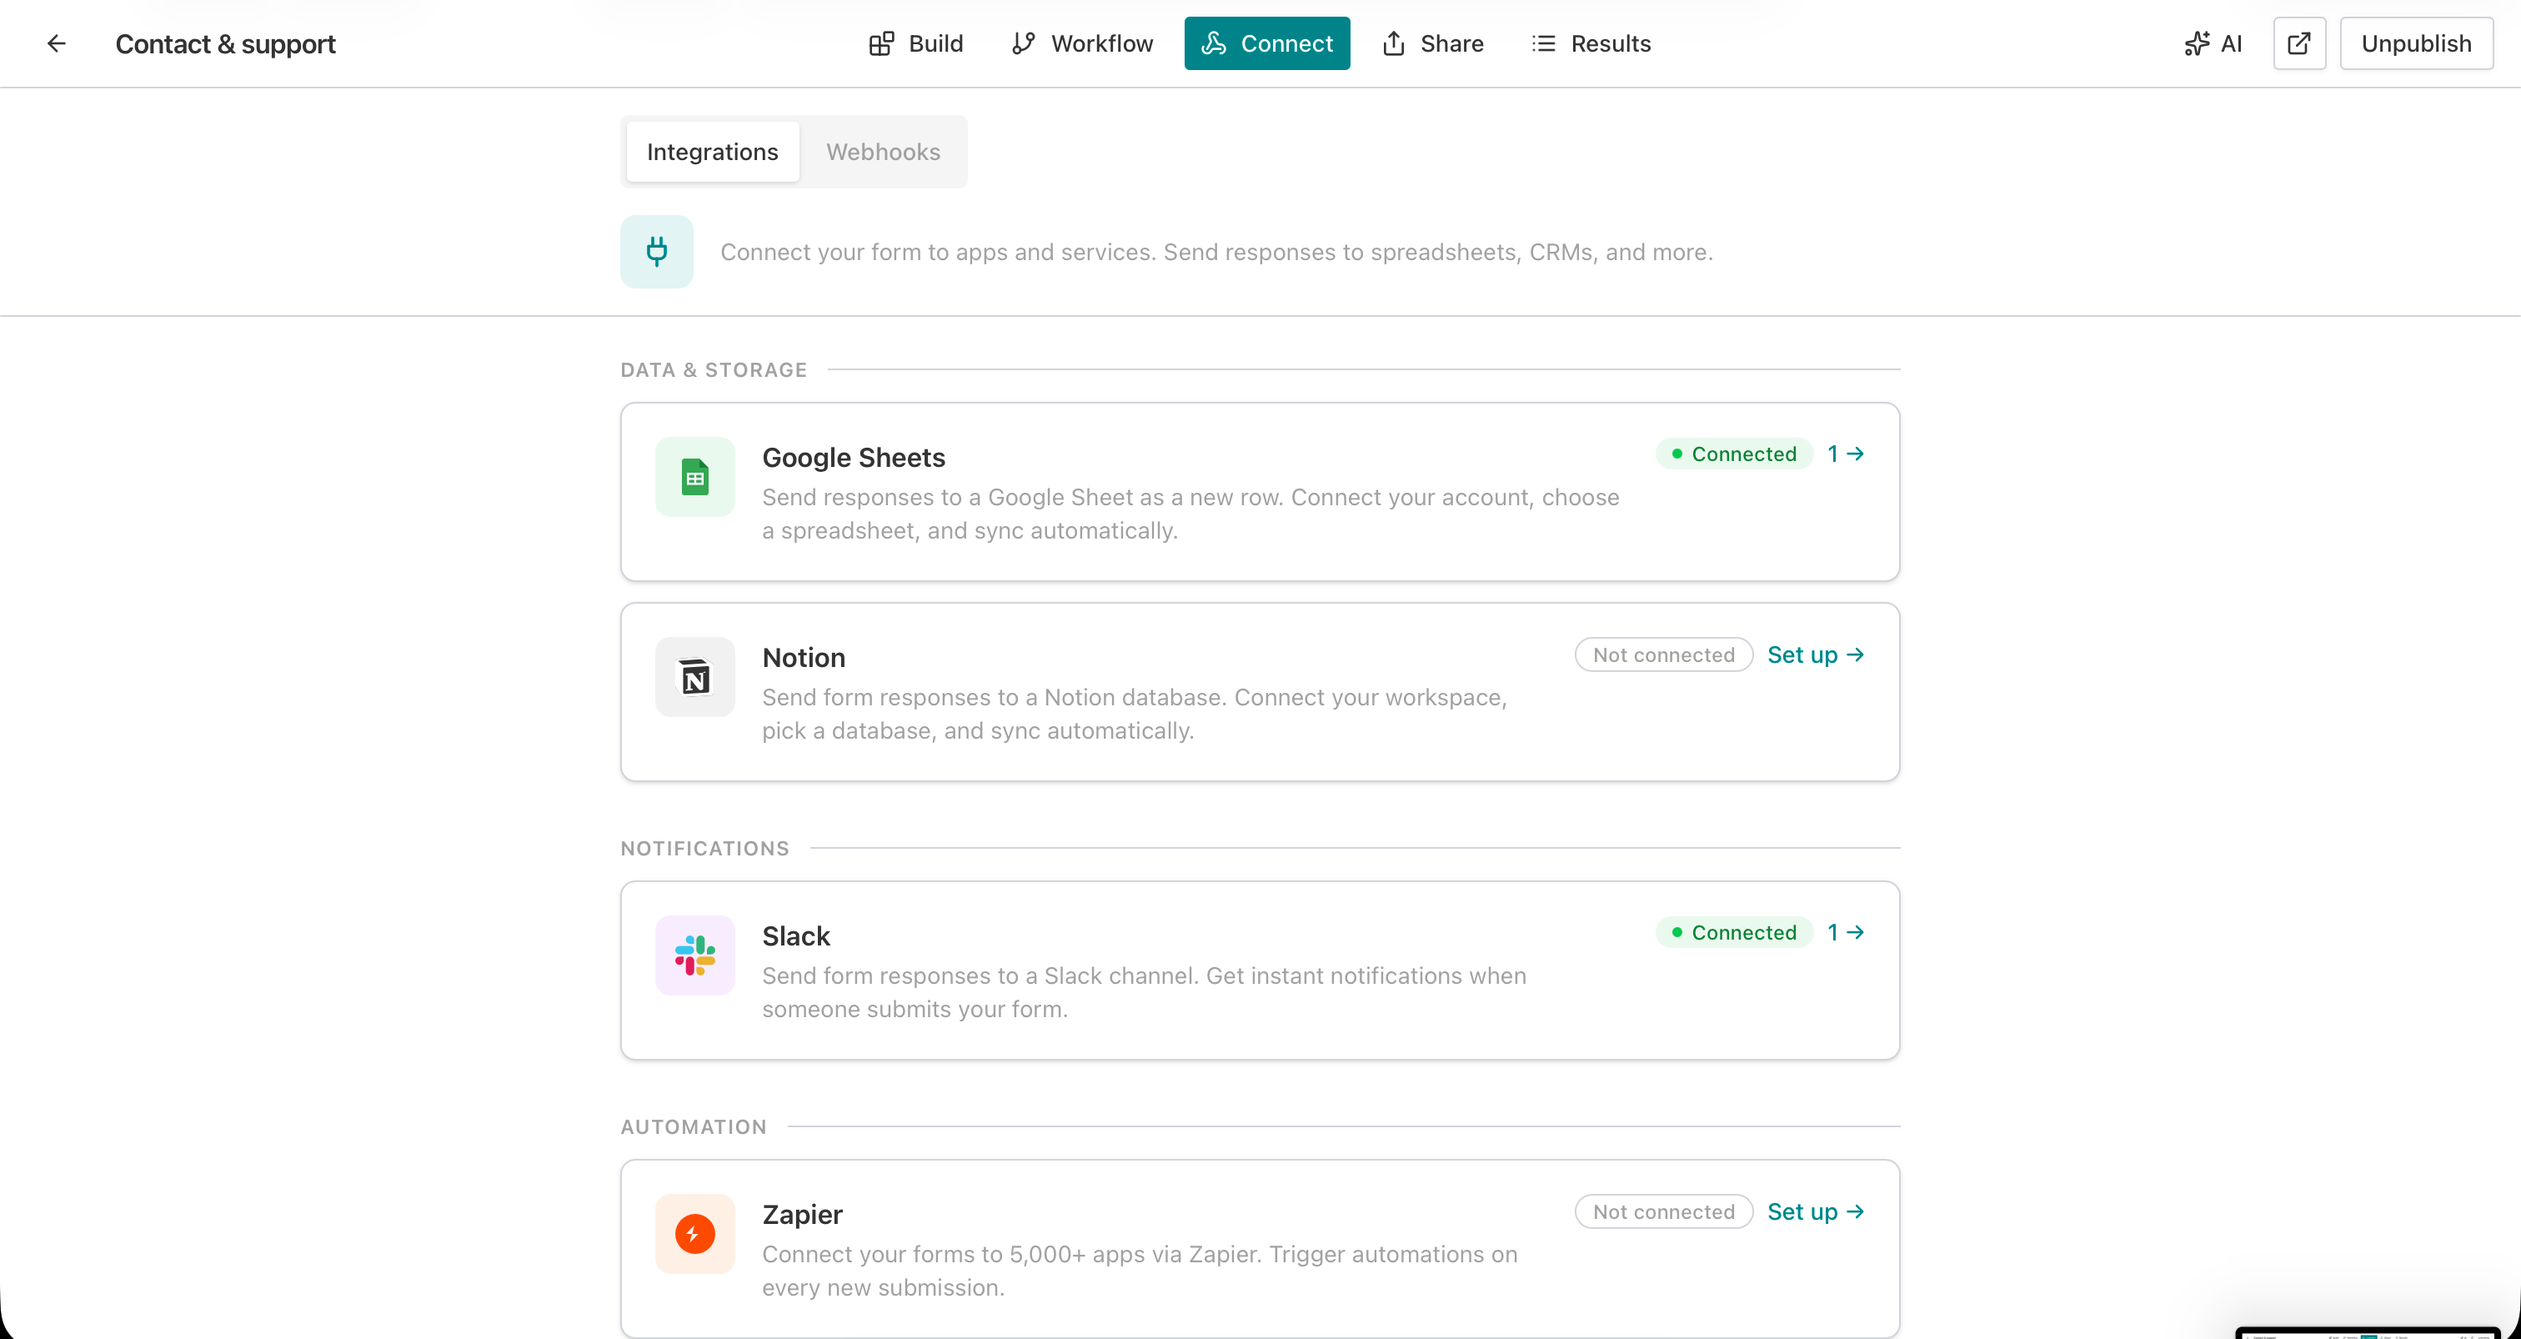The image size is (2521, 1339).
Task: Click the Results list icon
Action: (1543, 43)
